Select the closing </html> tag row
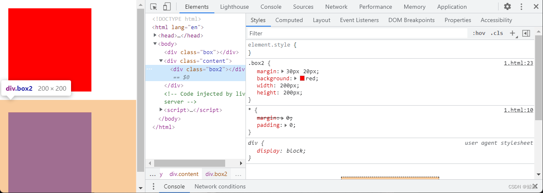 coord(164,127)
